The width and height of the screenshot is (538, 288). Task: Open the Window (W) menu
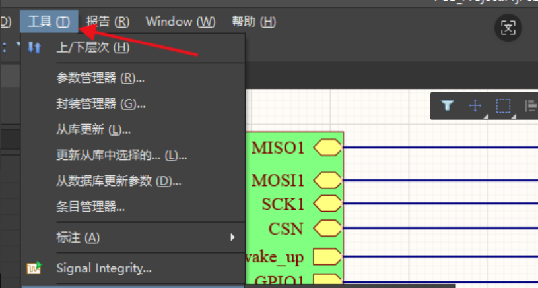click(x=180, y=22)
